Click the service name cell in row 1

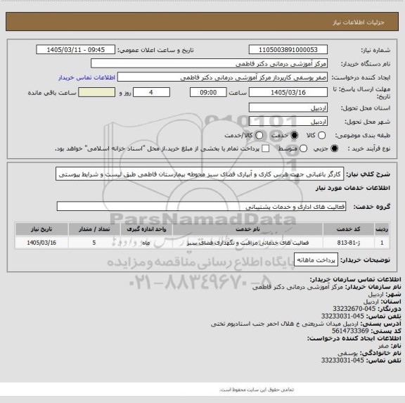(x=247, y=243)
